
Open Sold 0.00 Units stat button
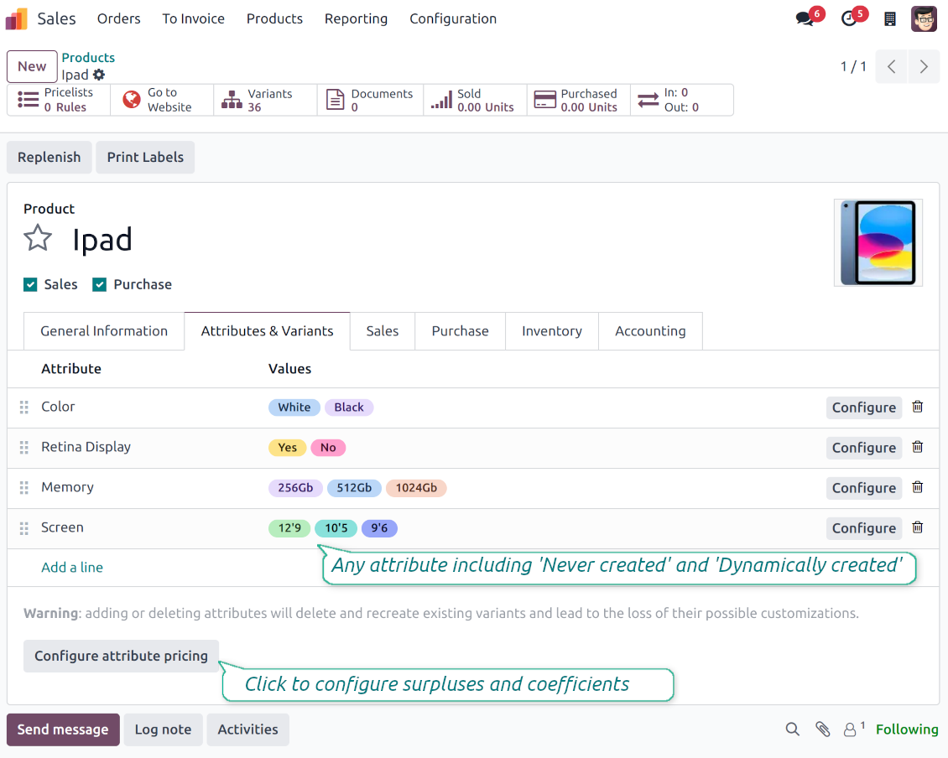click(475, 100)
